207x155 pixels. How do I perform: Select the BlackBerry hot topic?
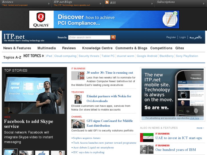pyautogui.click(x=167, y=56)
